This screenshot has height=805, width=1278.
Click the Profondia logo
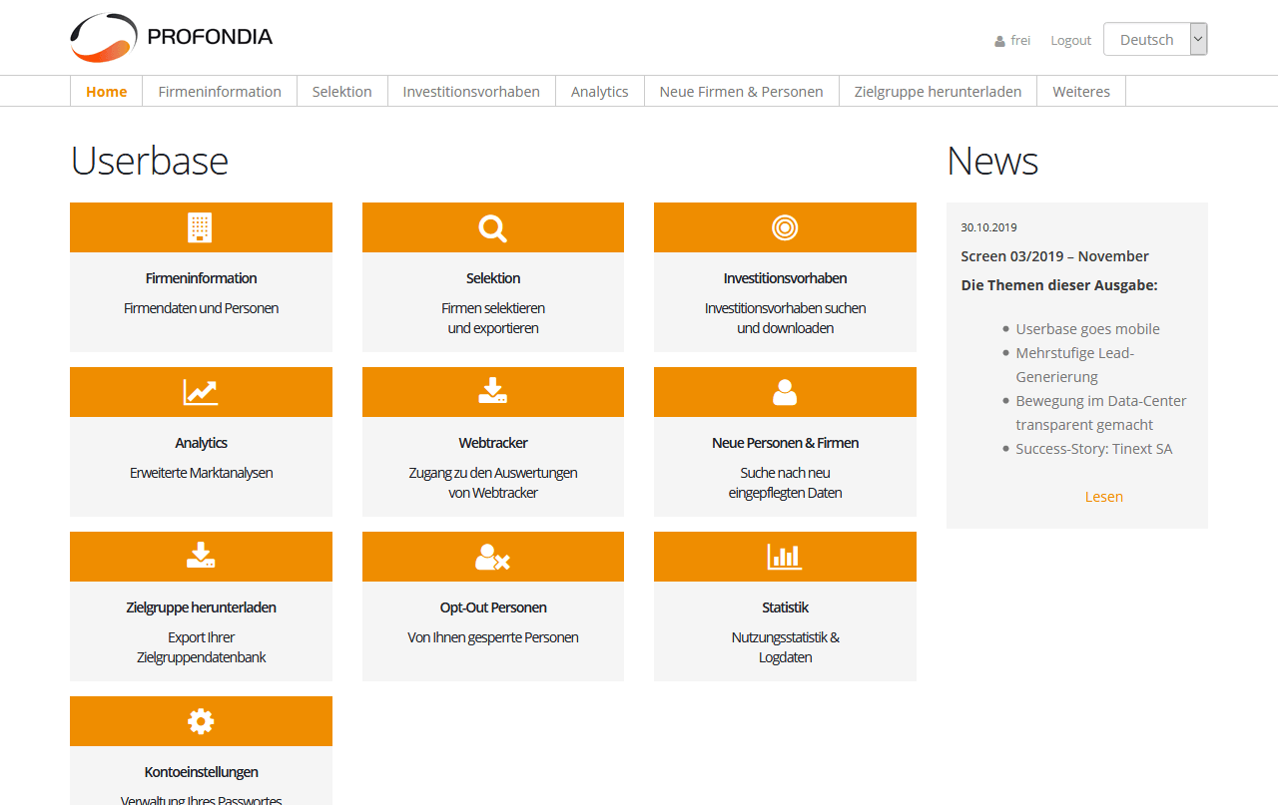click(x=172, y=38)
